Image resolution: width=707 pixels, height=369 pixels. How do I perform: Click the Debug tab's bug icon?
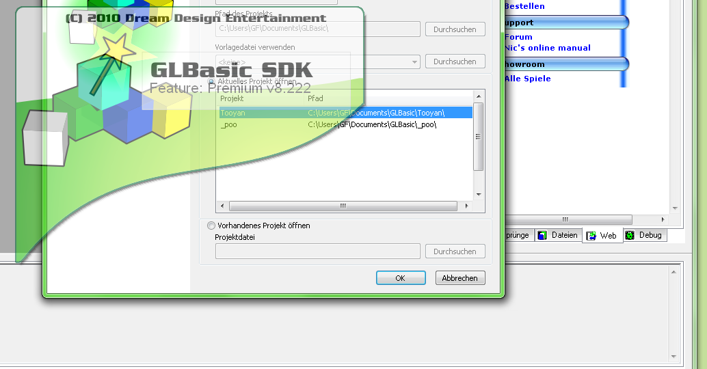tap(630, 235)
